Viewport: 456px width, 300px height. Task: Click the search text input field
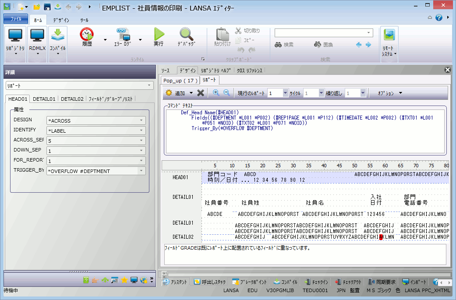[320, 32]
